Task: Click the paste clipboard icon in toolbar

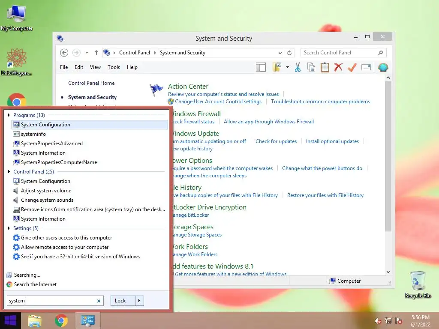Action: 325,67
